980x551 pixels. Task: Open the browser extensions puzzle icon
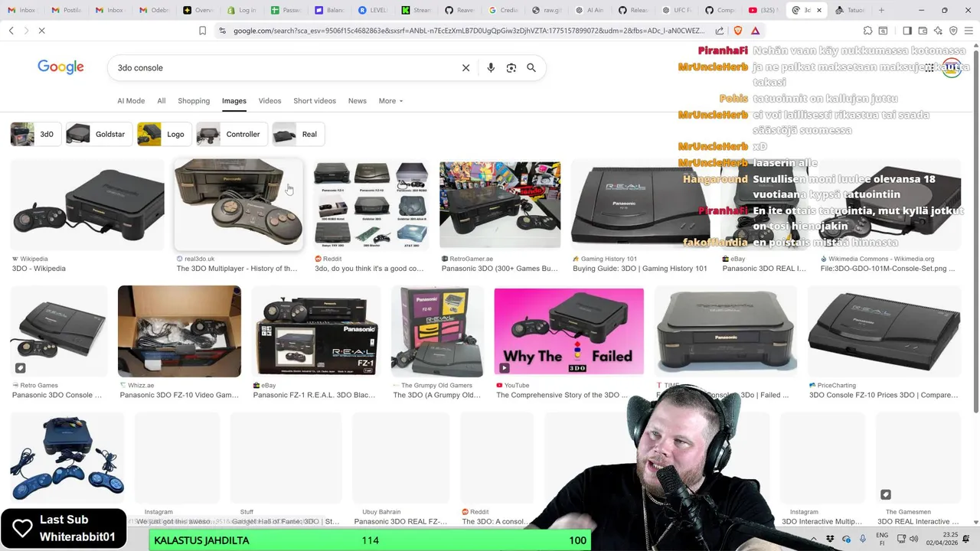coord(867,31)
